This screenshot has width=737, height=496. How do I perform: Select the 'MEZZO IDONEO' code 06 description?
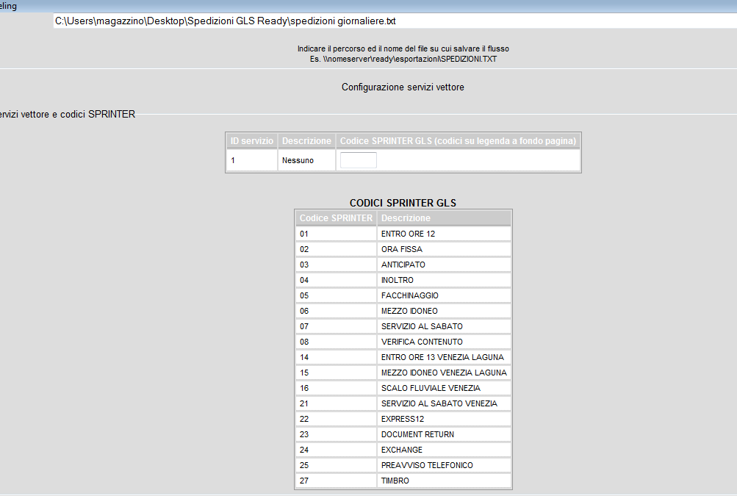click(x=444, y=312)
